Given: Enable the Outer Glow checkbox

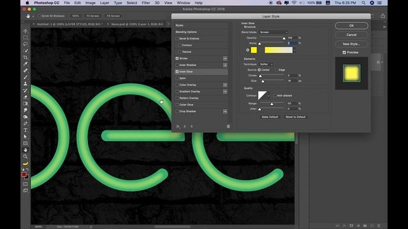Looking at the screenshot, I should (177, 104).
